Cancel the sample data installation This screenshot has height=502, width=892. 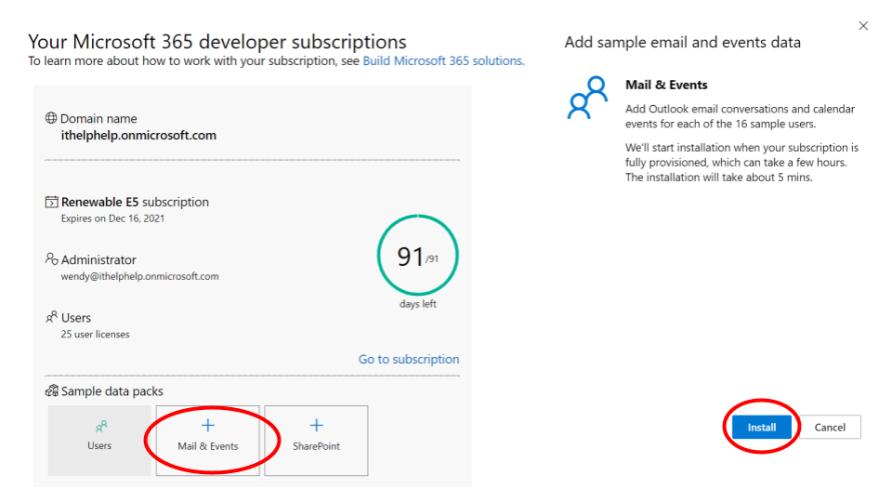830,428
